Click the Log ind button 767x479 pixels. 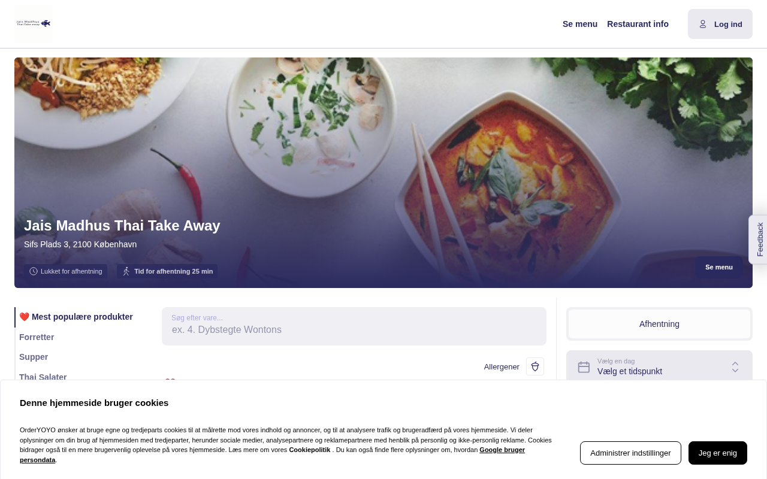(x=720, y=24)
